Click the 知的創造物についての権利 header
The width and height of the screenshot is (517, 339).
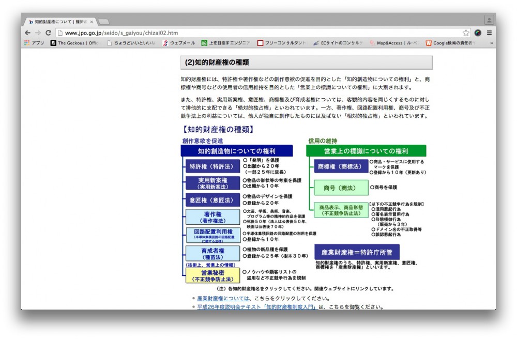coord(236,151)
